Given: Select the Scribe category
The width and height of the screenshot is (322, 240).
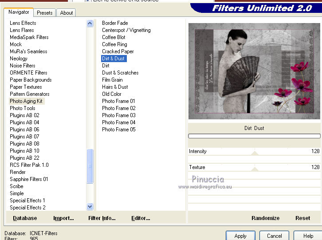Looking at the screenshot, I should (17, 186).
